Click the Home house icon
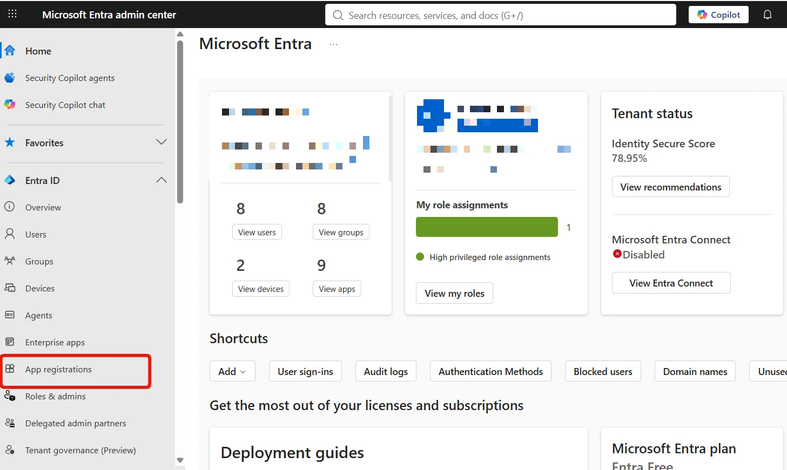 pyautogui.click(x=10, y=51)
